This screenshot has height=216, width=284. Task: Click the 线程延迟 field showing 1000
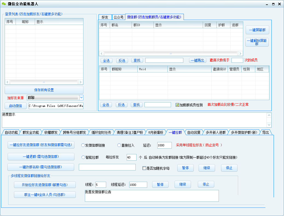pyautogui.click(x=138, y=185)
